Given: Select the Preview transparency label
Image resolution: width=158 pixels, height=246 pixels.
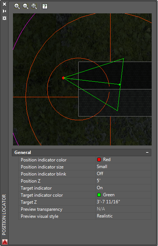Looking at the screenshot, I should [42, 209].
